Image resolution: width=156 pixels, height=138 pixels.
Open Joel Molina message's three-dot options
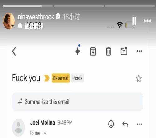click(x=139, y=124)
